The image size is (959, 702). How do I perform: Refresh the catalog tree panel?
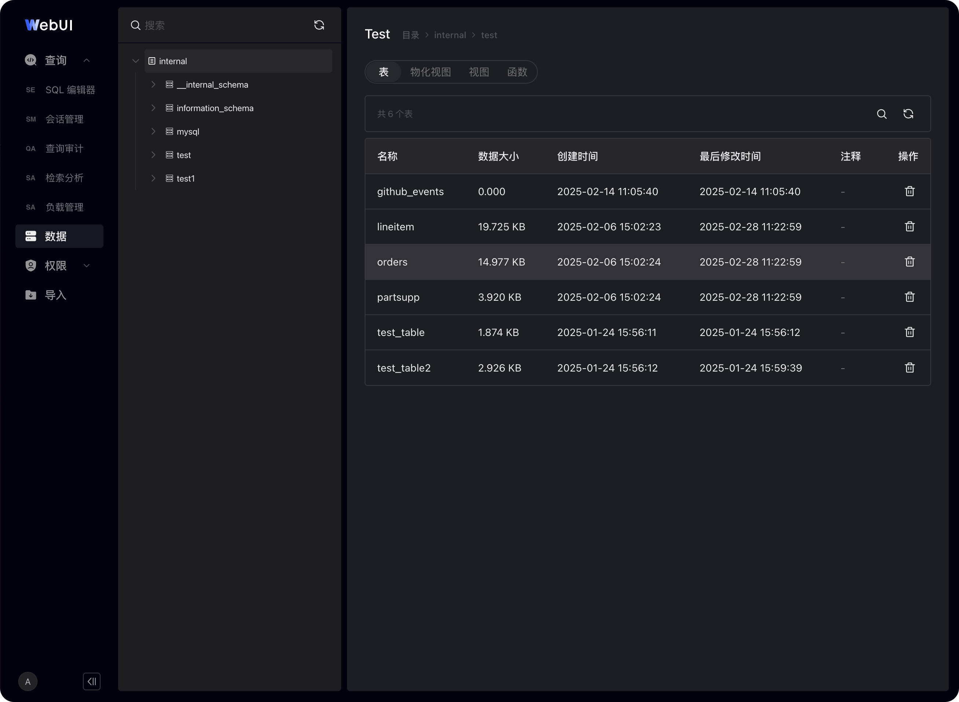(319, 25)
